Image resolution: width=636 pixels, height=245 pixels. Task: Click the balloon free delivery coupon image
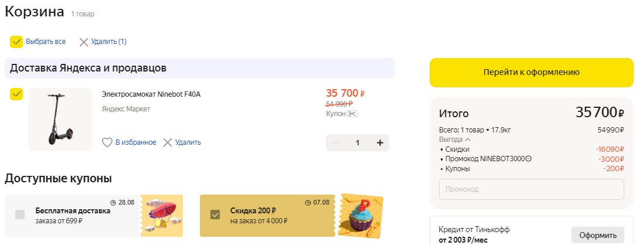(162, 215)
